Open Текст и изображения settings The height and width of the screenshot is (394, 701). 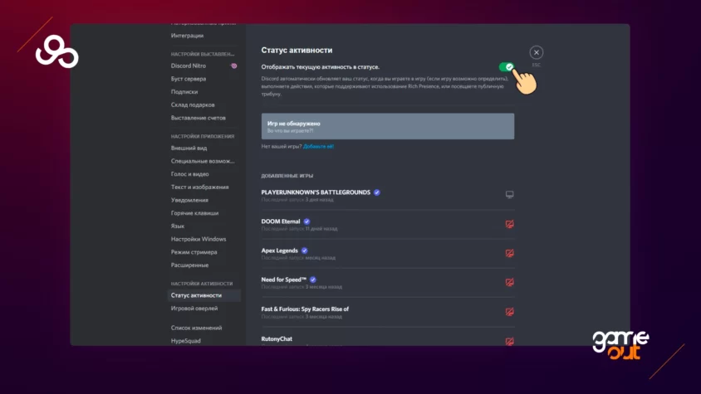pos(199,187)
